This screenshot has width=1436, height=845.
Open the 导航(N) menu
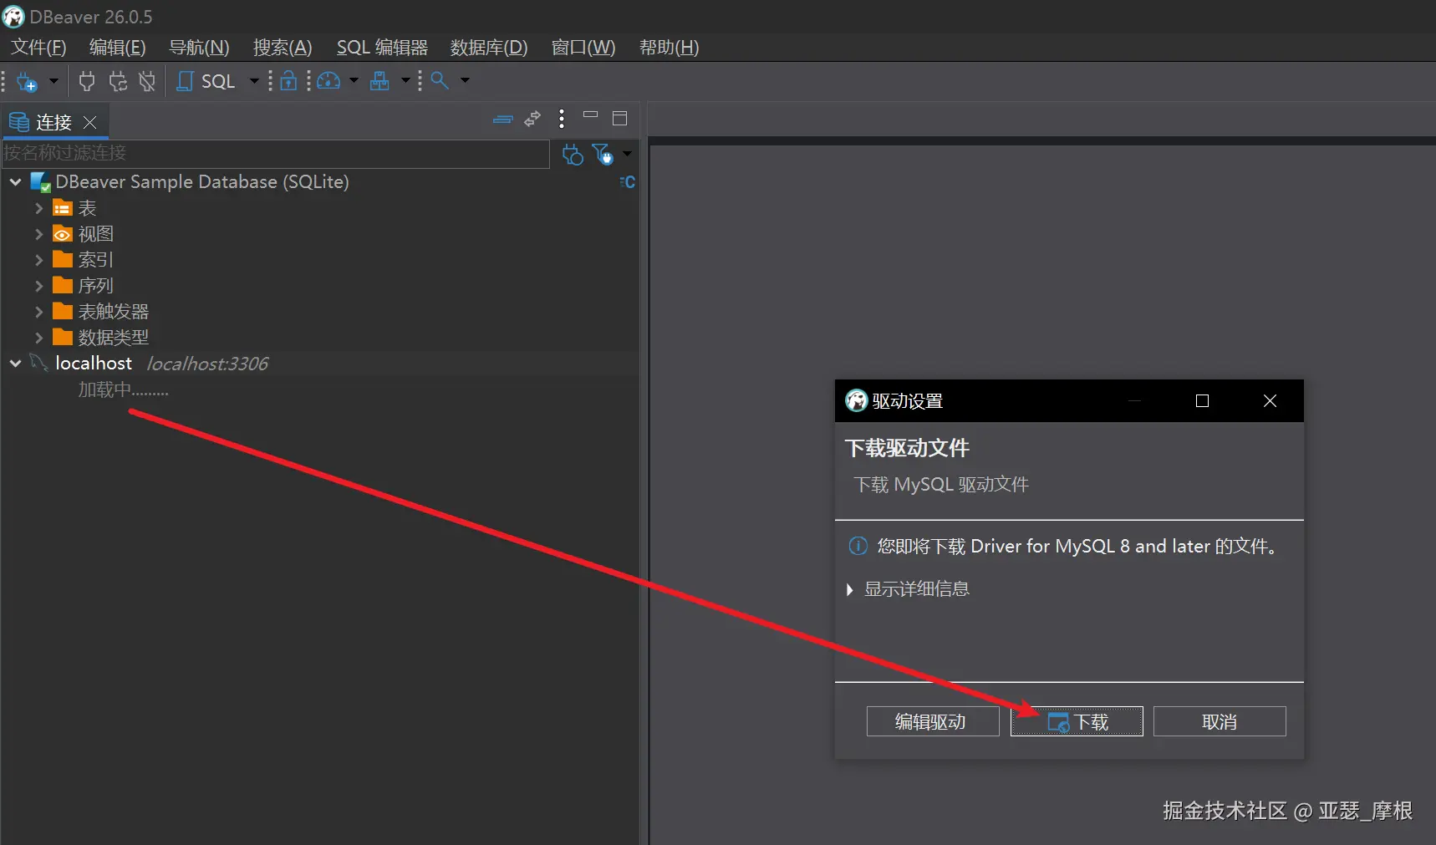[199, 48]
